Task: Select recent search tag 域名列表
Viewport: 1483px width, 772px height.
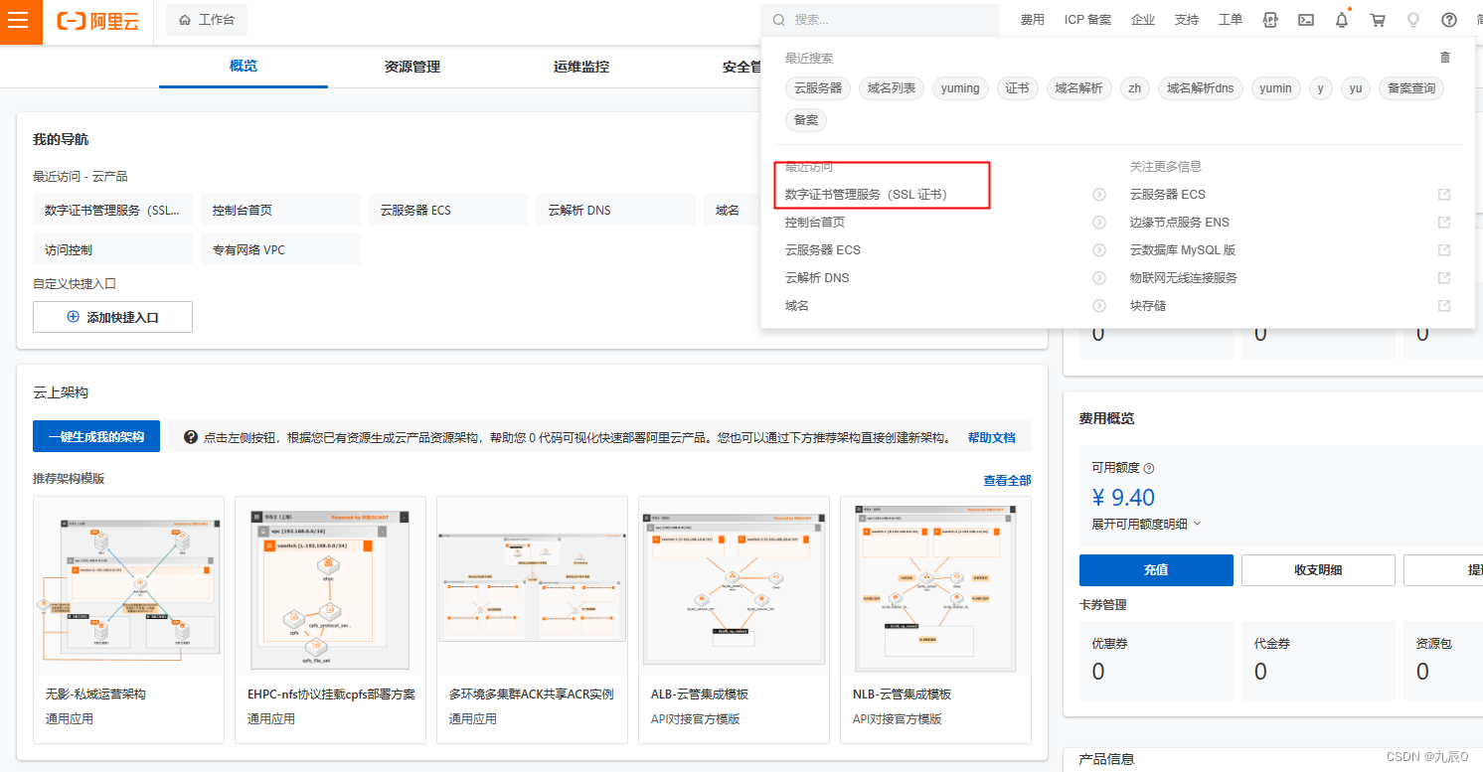Action: 891,88
